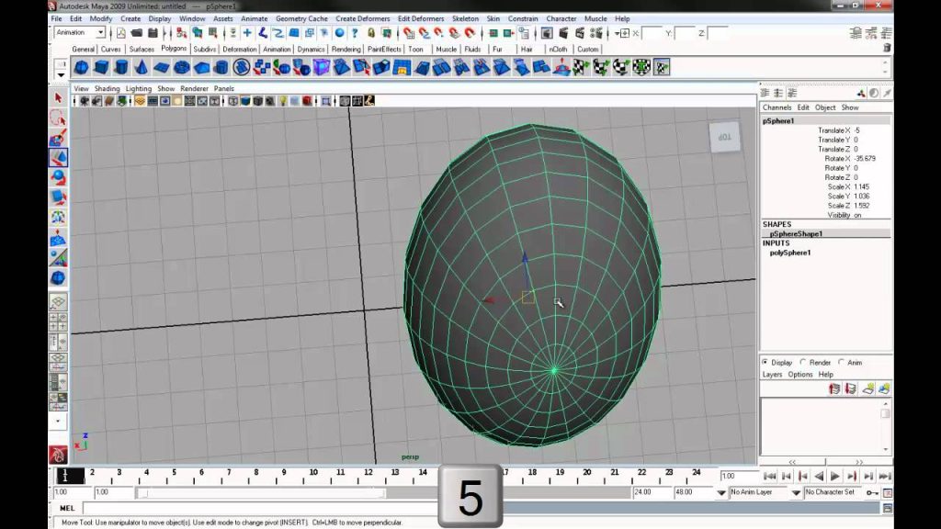Open the Create menu
941x529 pixels.
point(130,18)
